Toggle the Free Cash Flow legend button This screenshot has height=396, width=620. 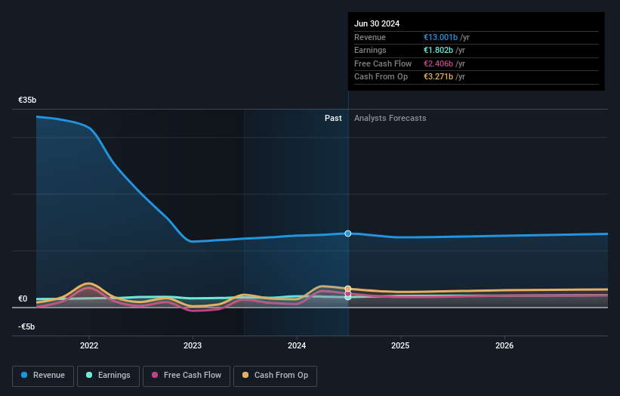pos(187,376)
